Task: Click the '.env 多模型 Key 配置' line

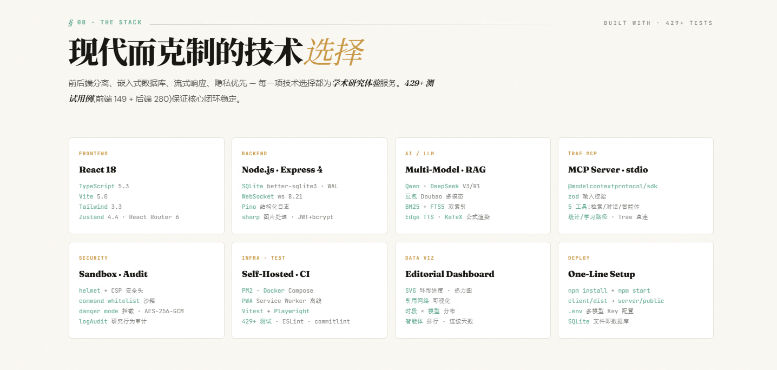Action: [x=601, y=311]
